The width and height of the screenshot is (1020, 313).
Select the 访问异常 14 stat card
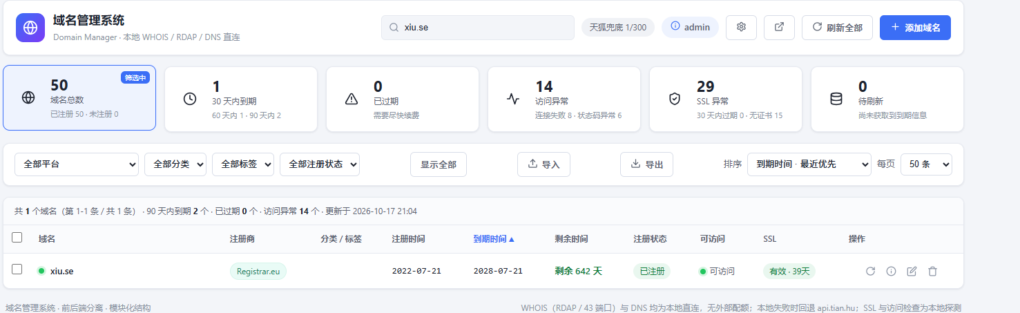564,99
